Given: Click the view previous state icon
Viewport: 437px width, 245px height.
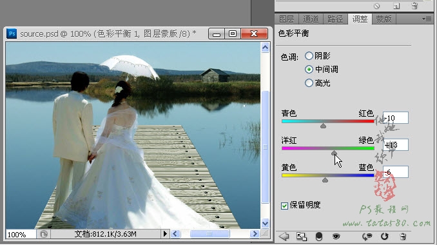Looking at the screenshot, I should pyautogui.click(x=367, y=237).
